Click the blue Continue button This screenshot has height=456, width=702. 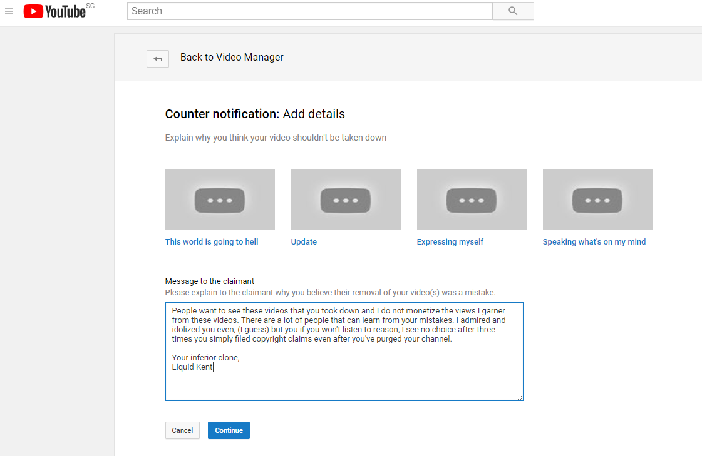pyautogui.click(x=229, y=430)
